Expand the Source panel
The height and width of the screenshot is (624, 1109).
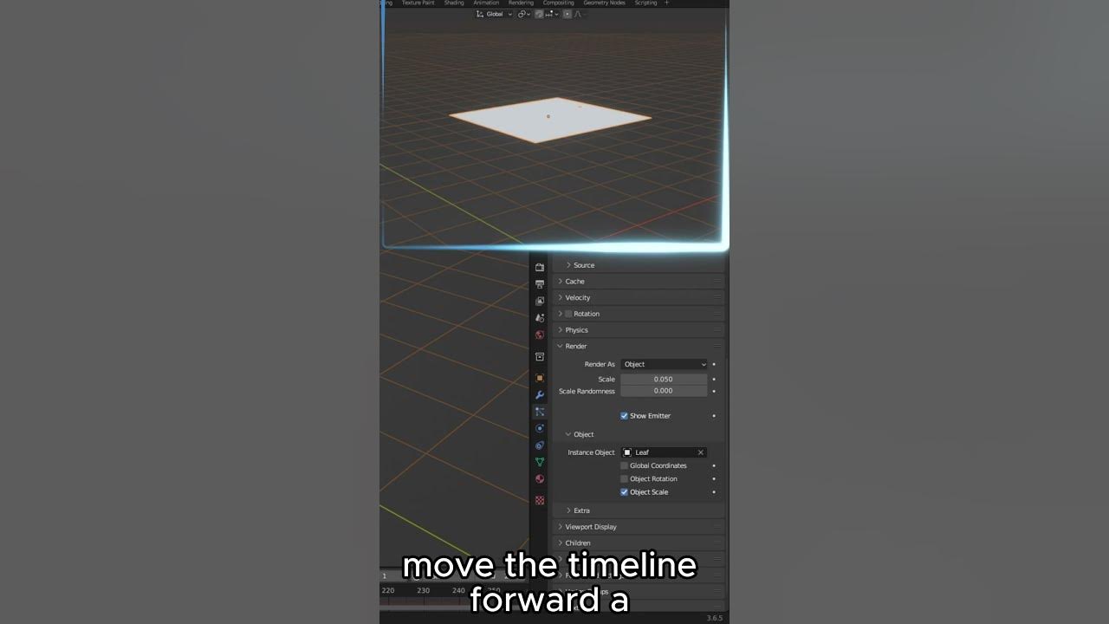[x=639, y=265]
